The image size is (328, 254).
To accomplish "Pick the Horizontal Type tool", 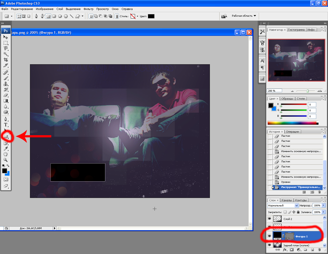I will point(6,125).
